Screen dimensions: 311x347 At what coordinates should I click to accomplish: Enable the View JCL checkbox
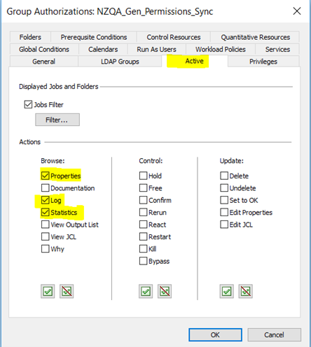tap(46, 236)
